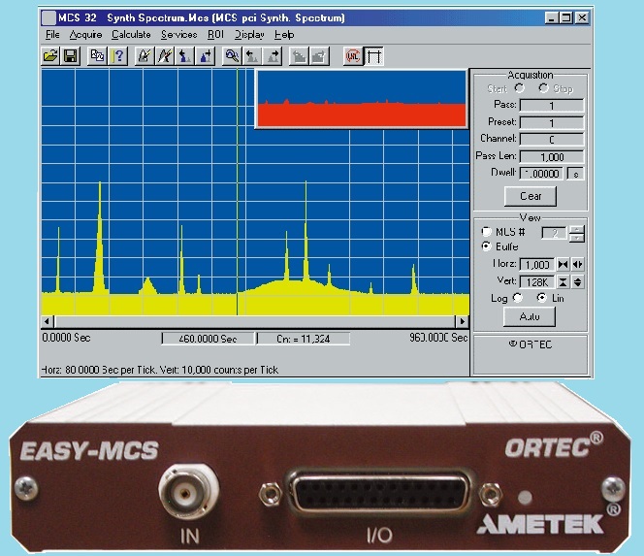Decrement MCS # with the down spinner
This screenshot has width=644, height=556.
(577, 238)
